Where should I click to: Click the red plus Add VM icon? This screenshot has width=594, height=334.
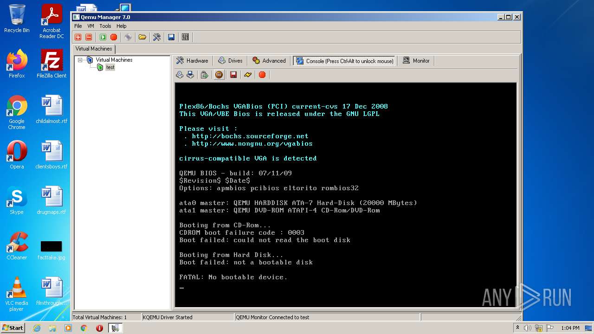coord(78,37)
